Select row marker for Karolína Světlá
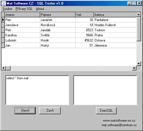Screen dimensions: 143x131 click(x=3, y=35)
